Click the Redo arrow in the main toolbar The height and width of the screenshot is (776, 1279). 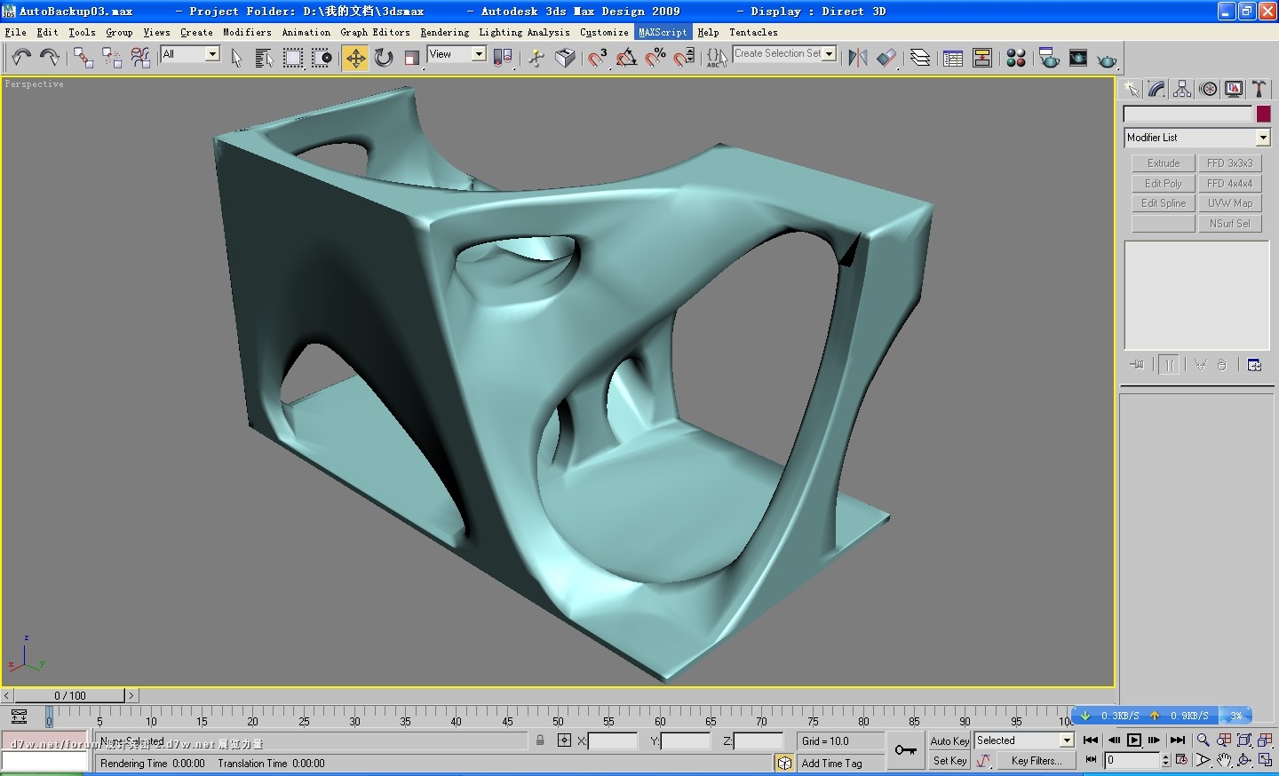coord(50,58)
